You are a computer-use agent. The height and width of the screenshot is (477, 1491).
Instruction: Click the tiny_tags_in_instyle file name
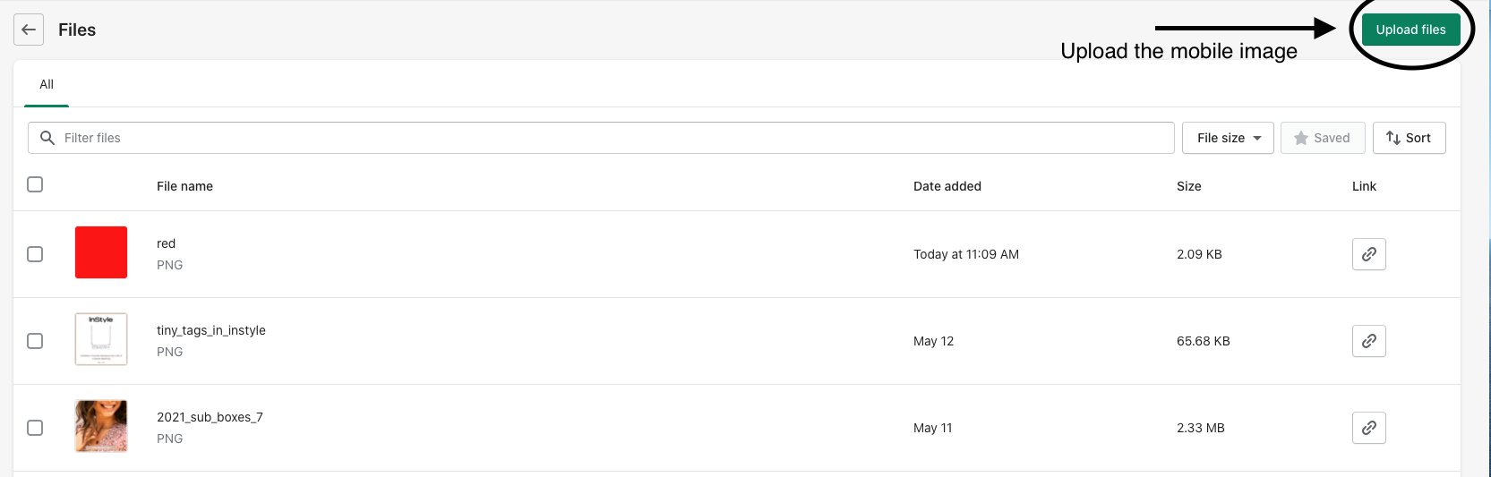point(211,330)
